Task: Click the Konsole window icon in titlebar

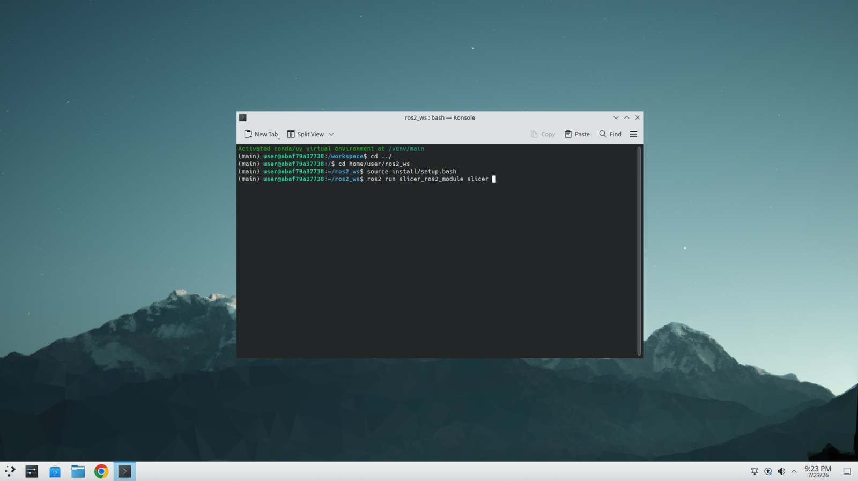Action: pos(243,117)
